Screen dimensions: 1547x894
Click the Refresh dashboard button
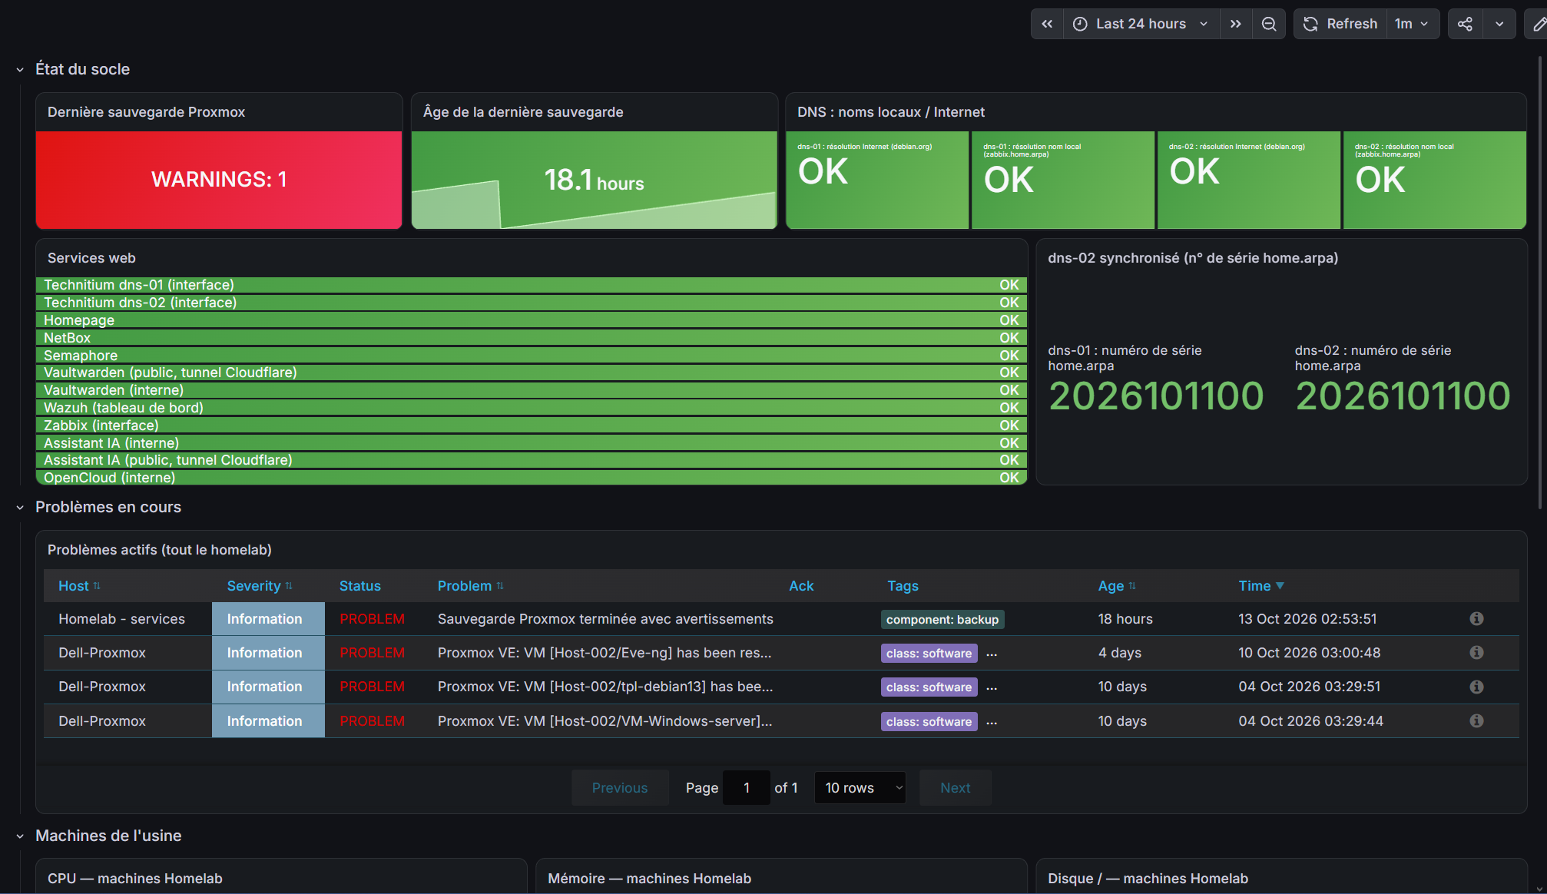tap(1340, 24)
